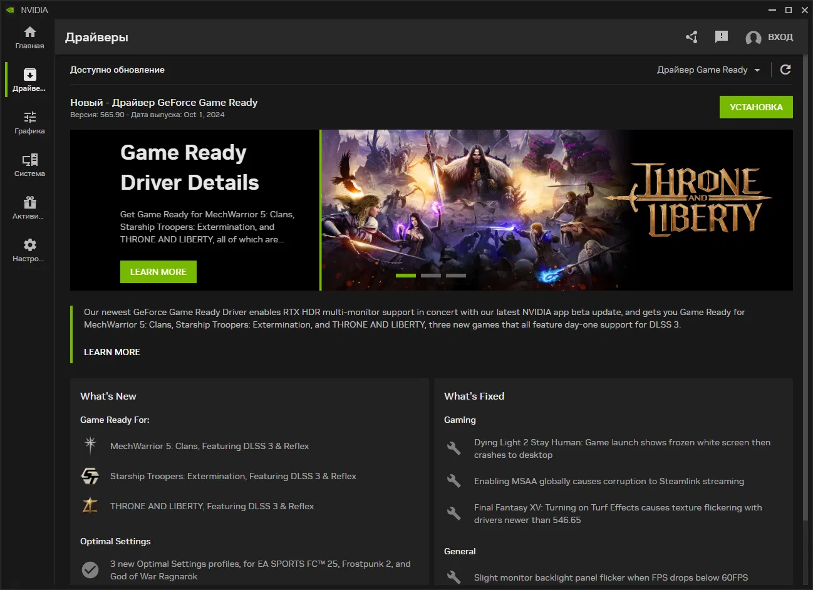Screen dimensions: 813x590
Task: Open the feedback notification icon
Action: coord(722,37)
